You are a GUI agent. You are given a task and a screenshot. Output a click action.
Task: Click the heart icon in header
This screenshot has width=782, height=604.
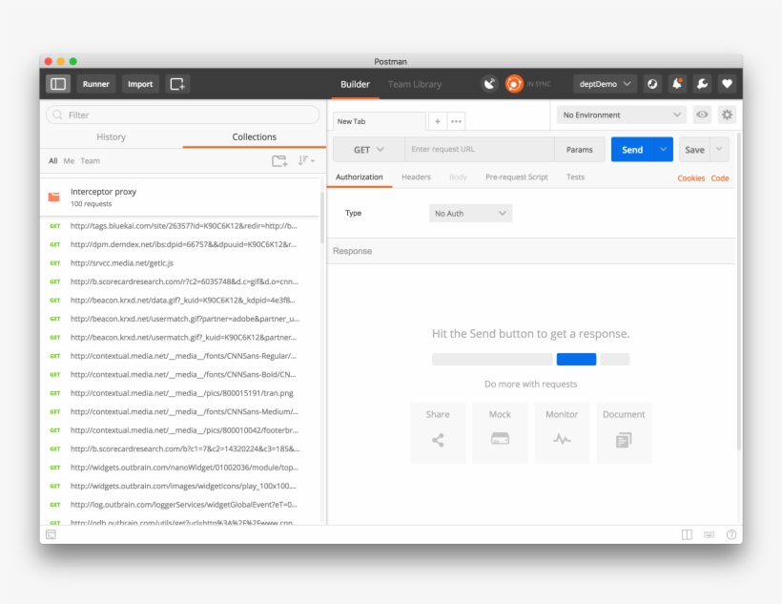[727, 84]
